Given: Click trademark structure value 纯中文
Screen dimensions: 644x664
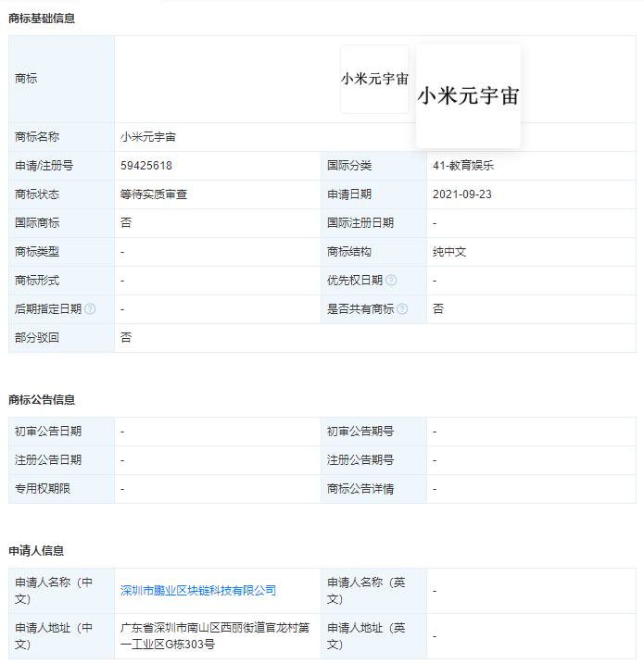Looking at the screenshot, I should coord(449,252).
